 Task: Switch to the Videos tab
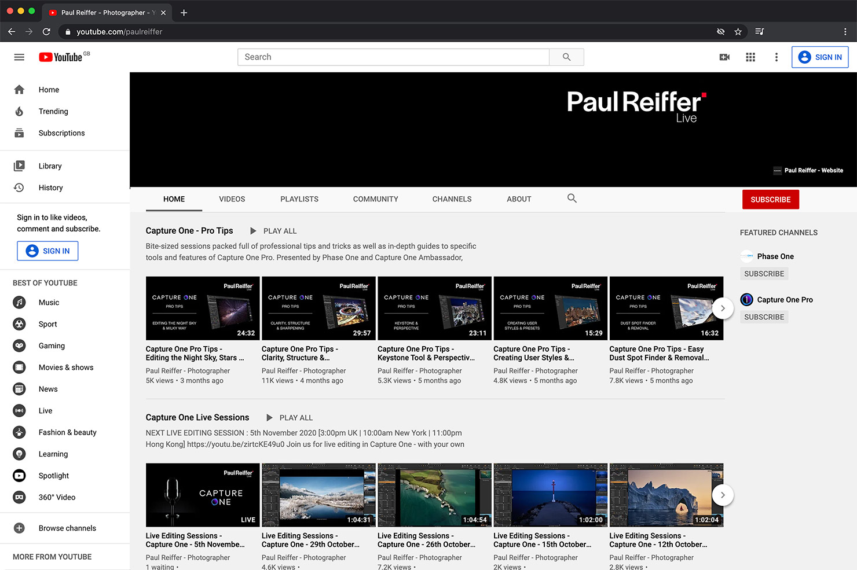[232, 199]
